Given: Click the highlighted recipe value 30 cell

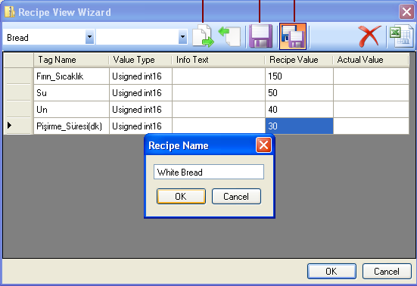Looking at the screenshot, I should pyautogui.click(x=299, y=126).
